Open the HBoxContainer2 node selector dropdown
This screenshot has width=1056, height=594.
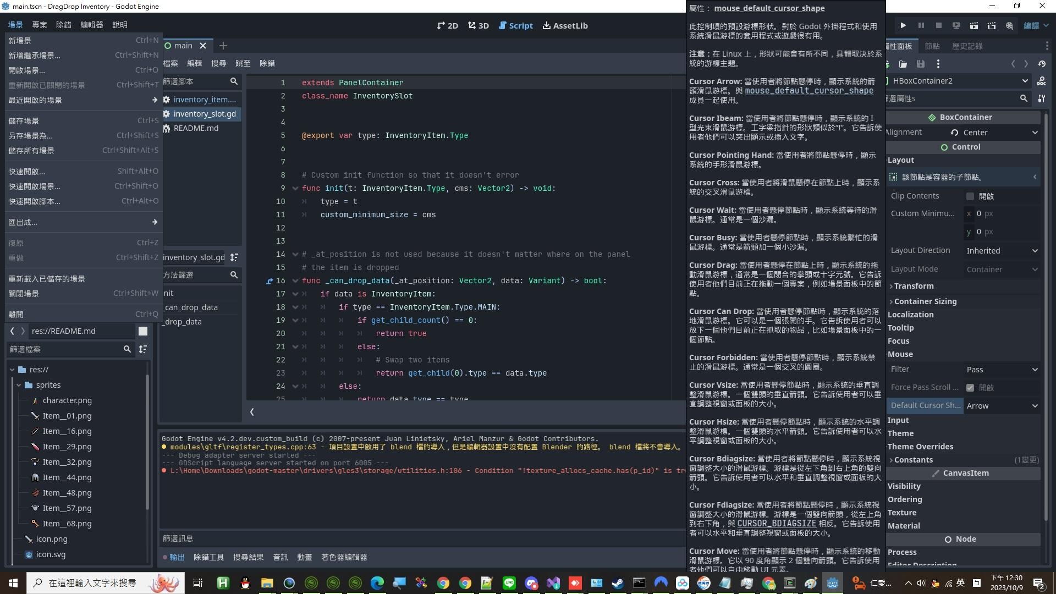click(x=960, y=81)
